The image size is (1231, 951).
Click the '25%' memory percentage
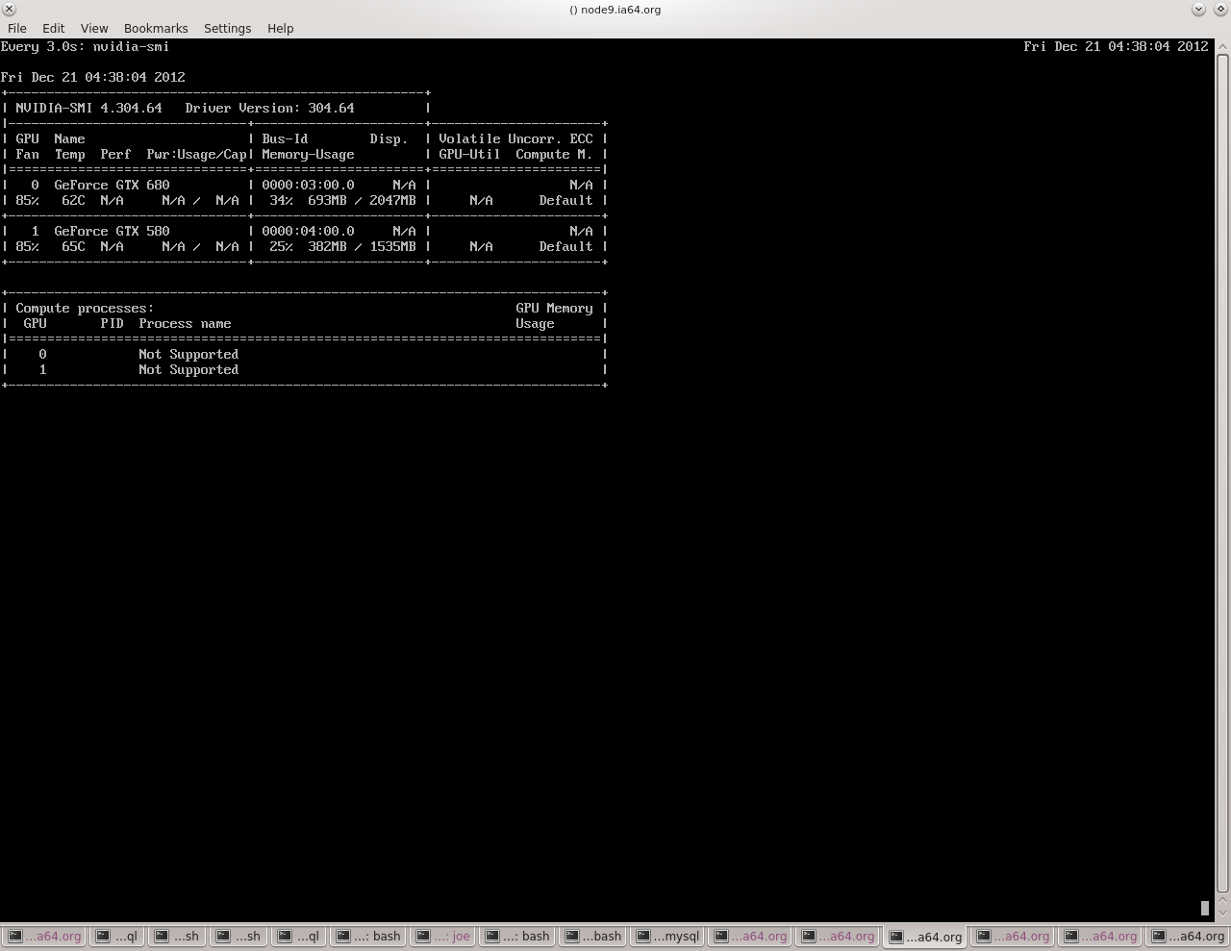281,246
